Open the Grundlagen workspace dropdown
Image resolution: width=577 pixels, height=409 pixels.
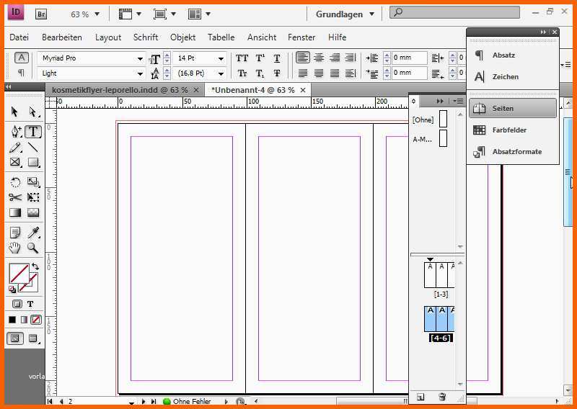pos(371,14)
